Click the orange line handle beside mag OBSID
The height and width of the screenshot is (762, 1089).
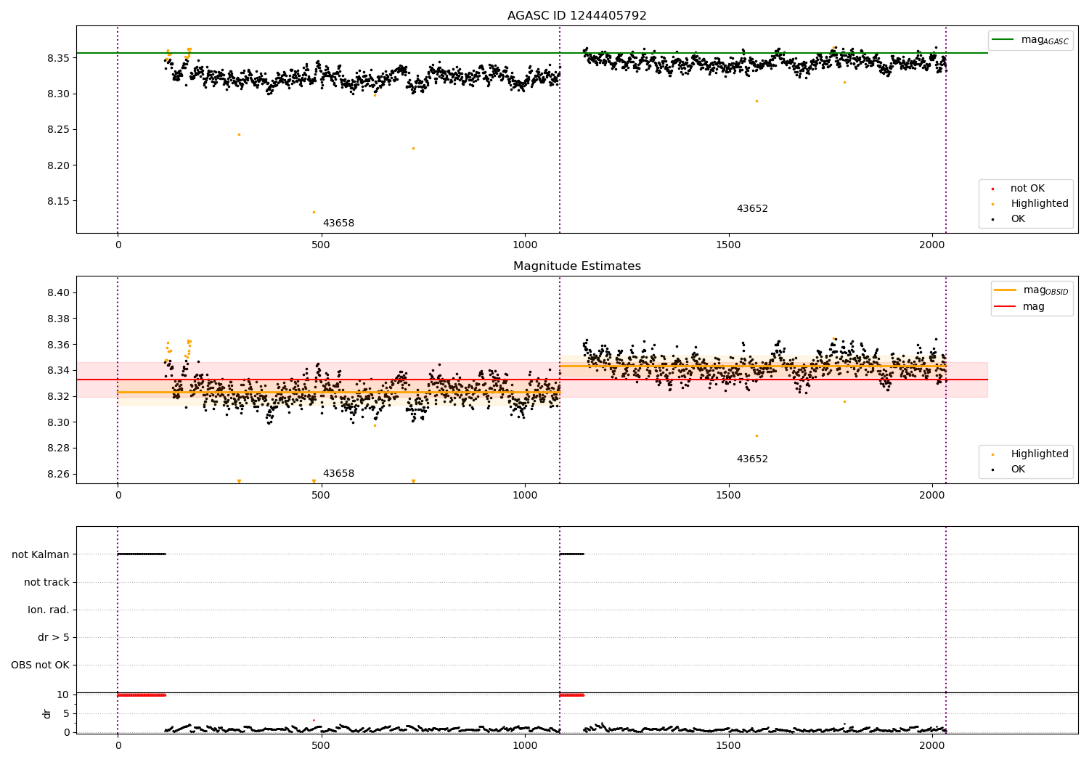(1005, 290)
